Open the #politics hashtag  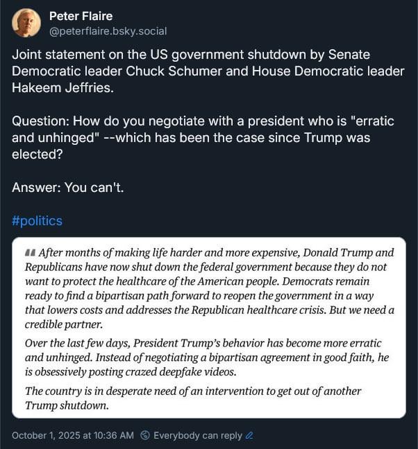37,221
